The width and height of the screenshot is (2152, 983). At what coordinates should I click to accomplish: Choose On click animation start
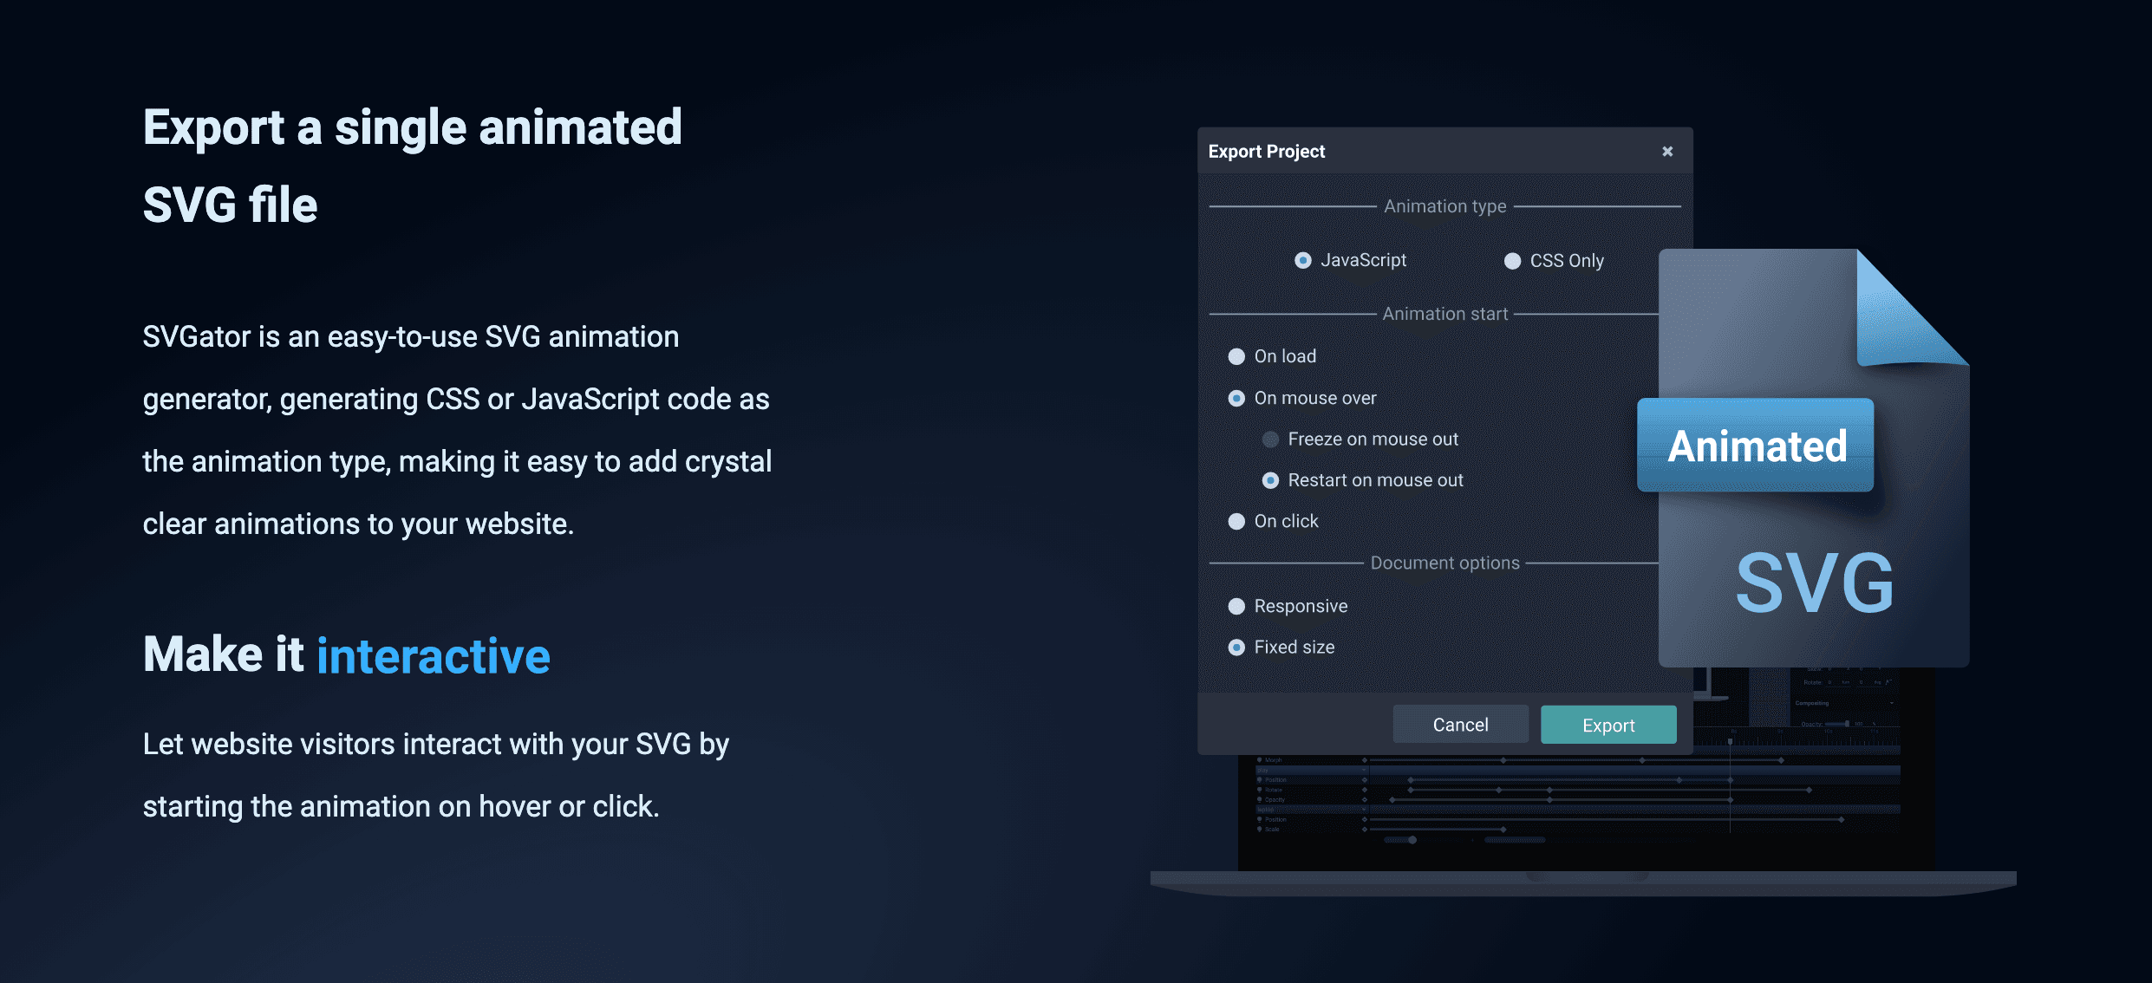1236,521
